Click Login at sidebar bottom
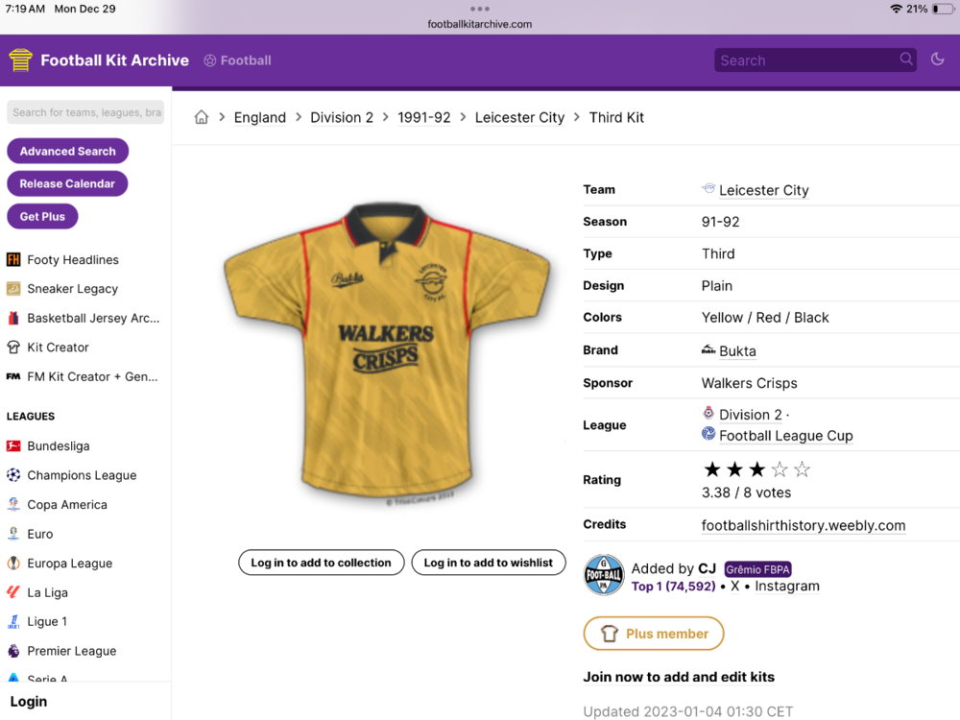This screenshot has width=960, height=720. pos(28,702)
